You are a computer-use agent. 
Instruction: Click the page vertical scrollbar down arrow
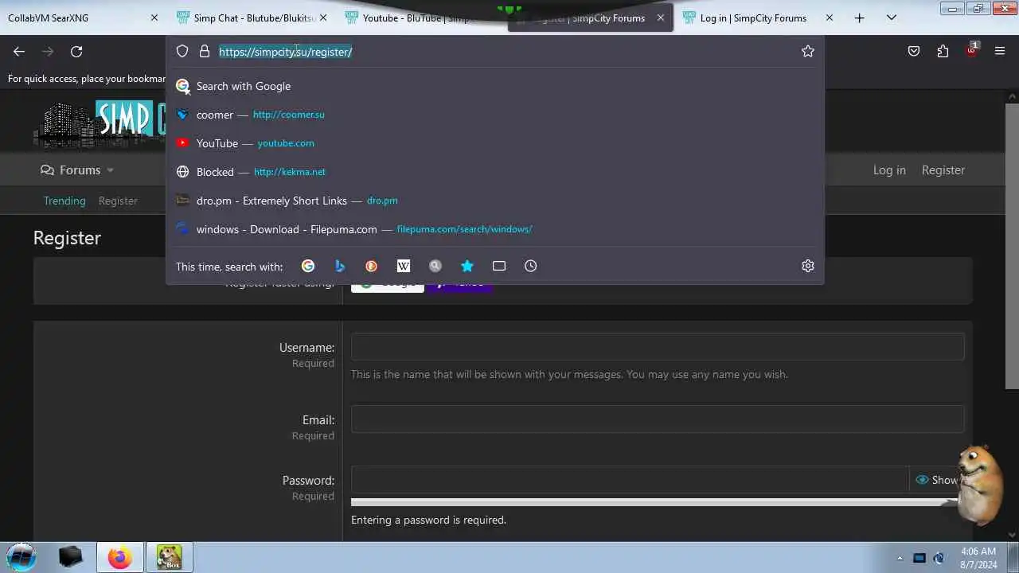pyautogui.click(x=1013, y=536)
